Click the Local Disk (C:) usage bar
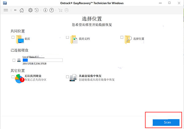This screenshot has height=129, width=184. coord(43,60)
